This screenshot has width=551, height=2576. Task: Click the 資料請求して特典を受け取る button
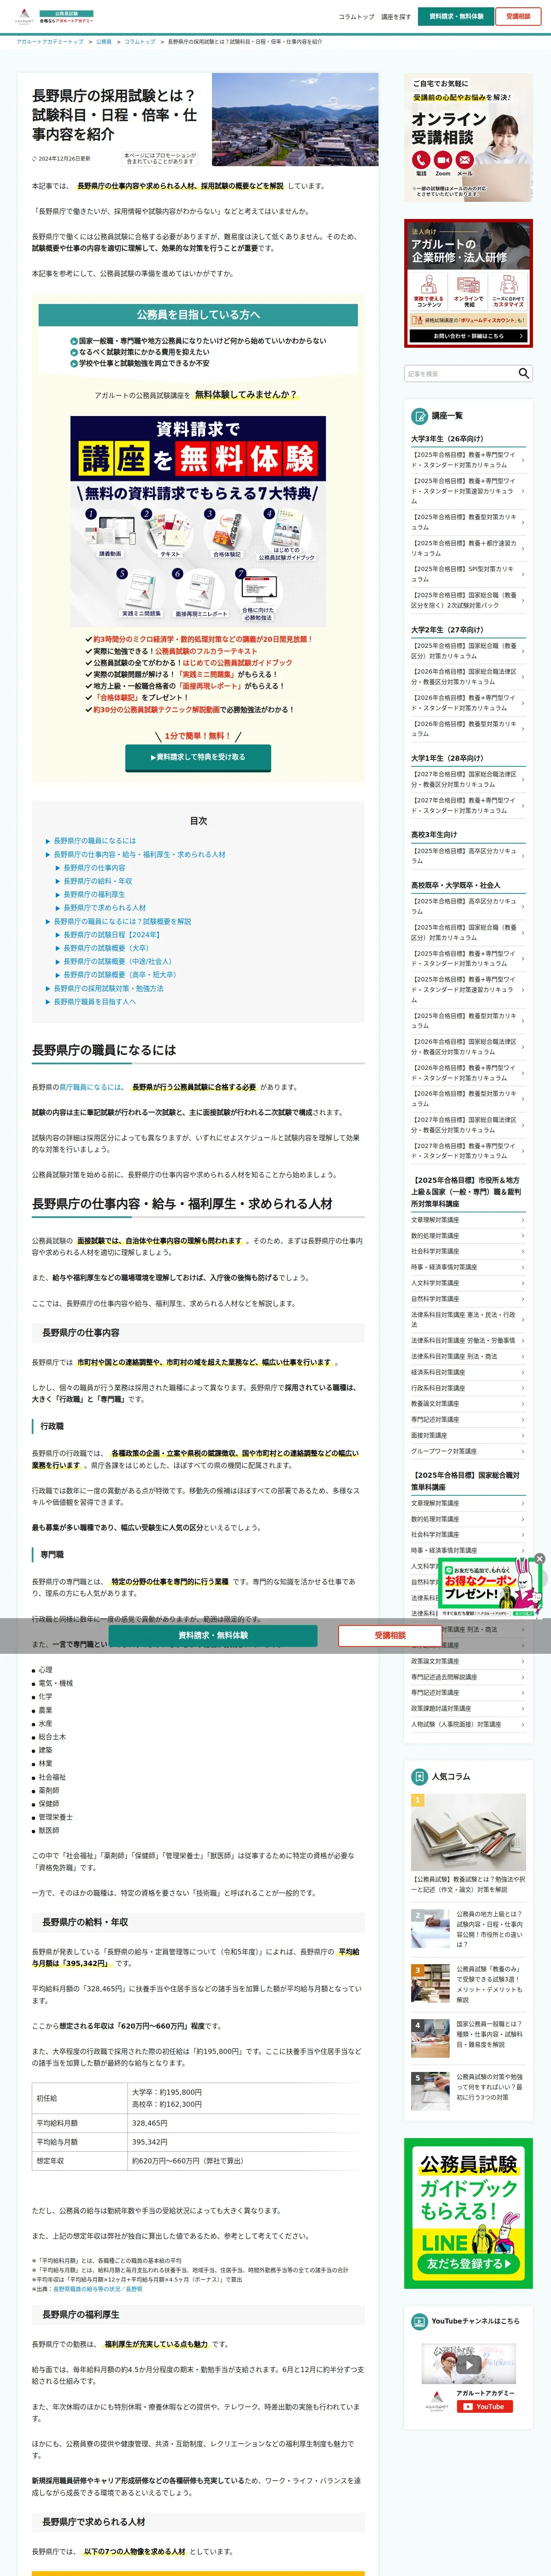tap(197, 757)
